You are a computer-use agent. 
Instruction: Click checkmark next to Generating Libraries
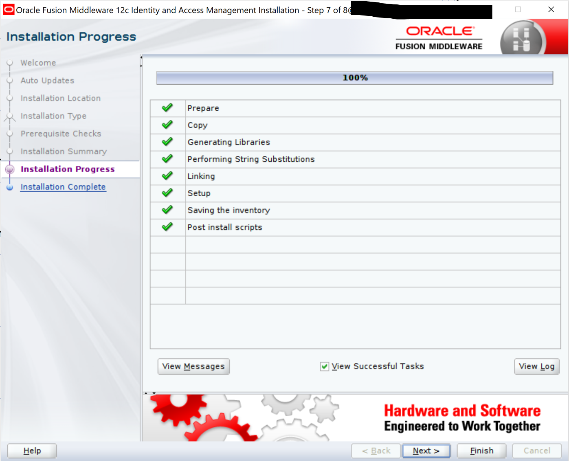click(x=167, y=142)
